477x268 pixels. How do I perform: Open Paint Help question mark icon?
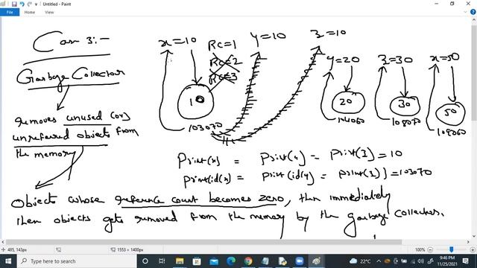[473, 12]
